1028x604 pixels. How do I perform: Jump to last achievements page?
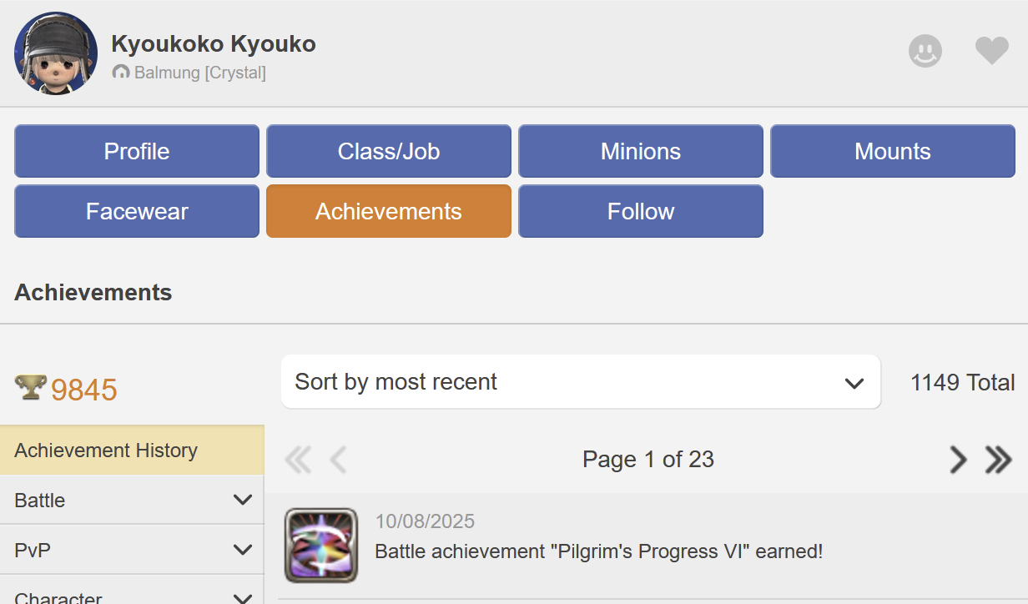pos(998,460)
